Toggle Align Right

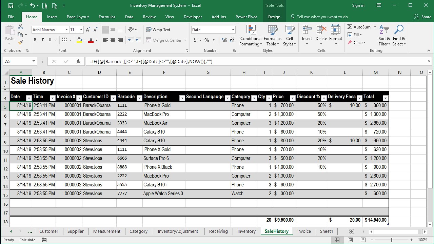click(120, 40)
